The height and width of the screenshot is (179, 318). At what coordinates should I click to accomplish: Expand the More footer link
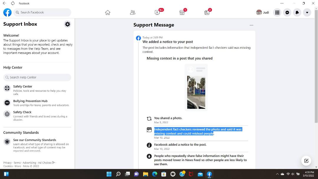click(x=18, y=166)
